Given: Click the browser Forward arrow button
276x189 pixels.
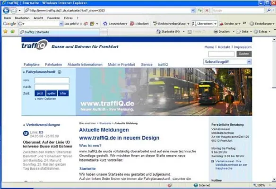Looking at the screenshot, I should [x=14, y=10].
